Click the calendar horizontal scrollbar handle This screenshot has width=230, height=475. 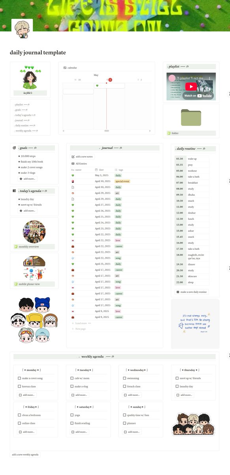(x=106, y=130)
